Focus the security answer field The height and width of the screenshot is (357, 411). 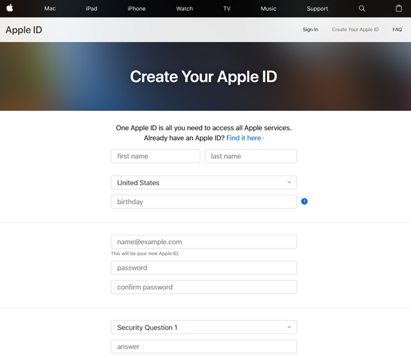click(204, 347)
